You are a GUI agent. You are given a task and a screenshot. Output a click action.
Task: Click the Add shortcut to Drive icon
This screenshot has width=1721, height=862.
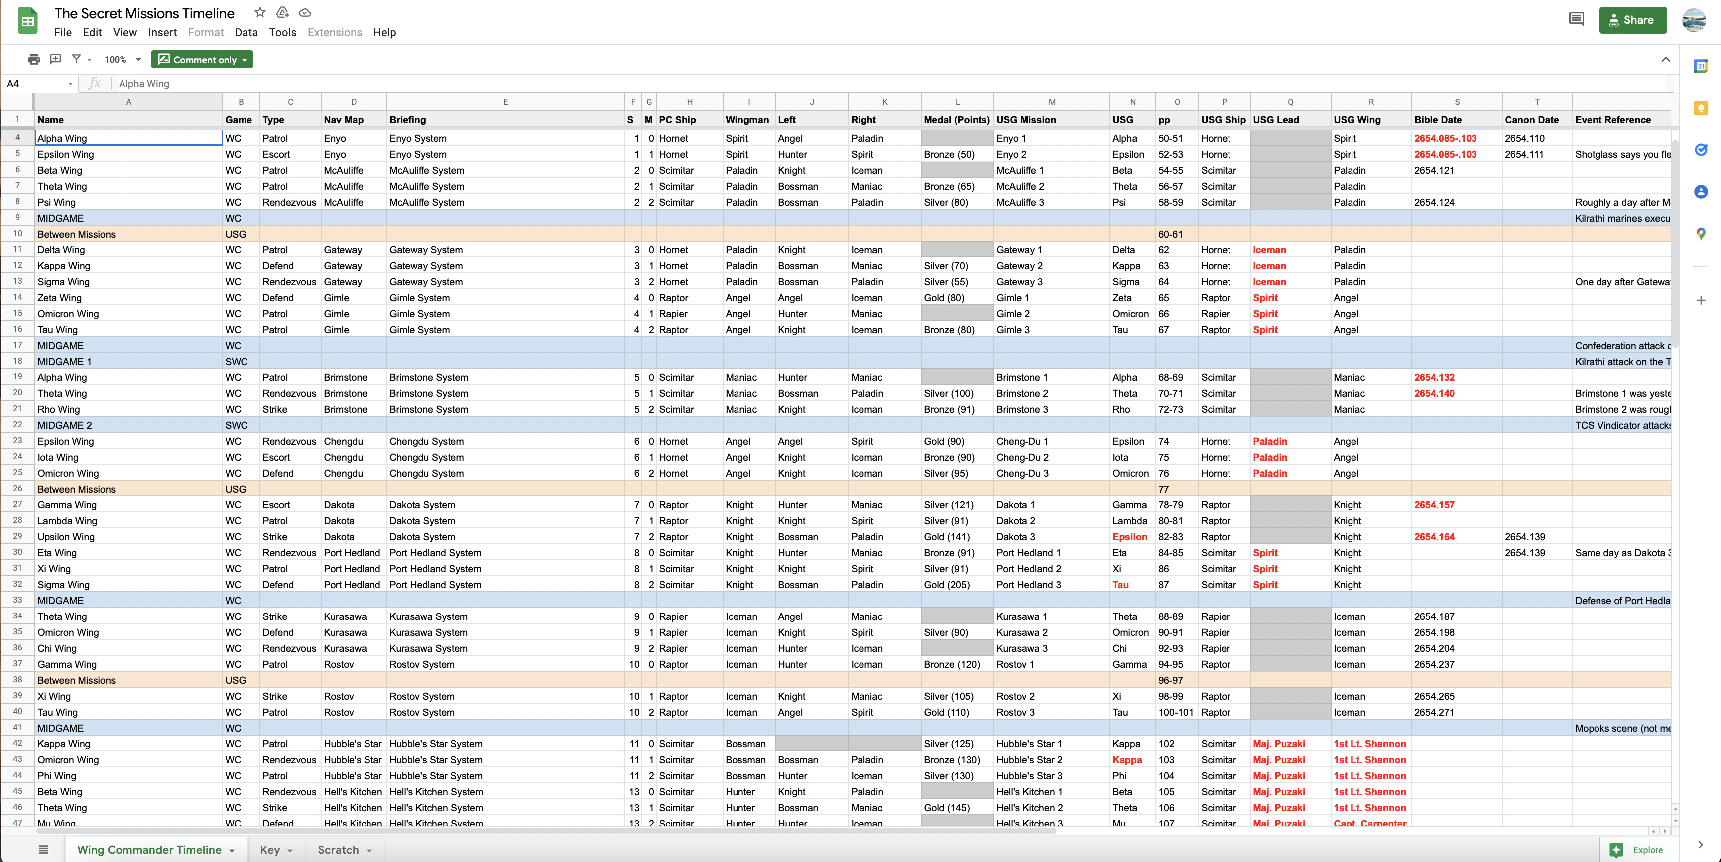283,12
